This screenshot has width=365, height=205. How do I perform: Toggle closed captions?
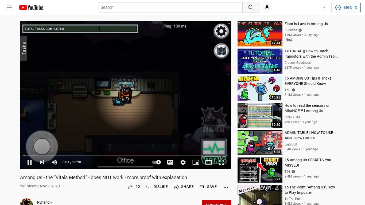pyautogui.click(x=170, y=162)
